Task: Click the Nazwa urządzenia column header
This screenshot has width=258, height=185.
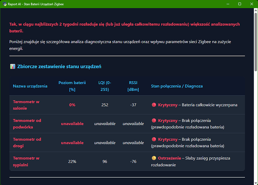Action: (x=30, y=86)
